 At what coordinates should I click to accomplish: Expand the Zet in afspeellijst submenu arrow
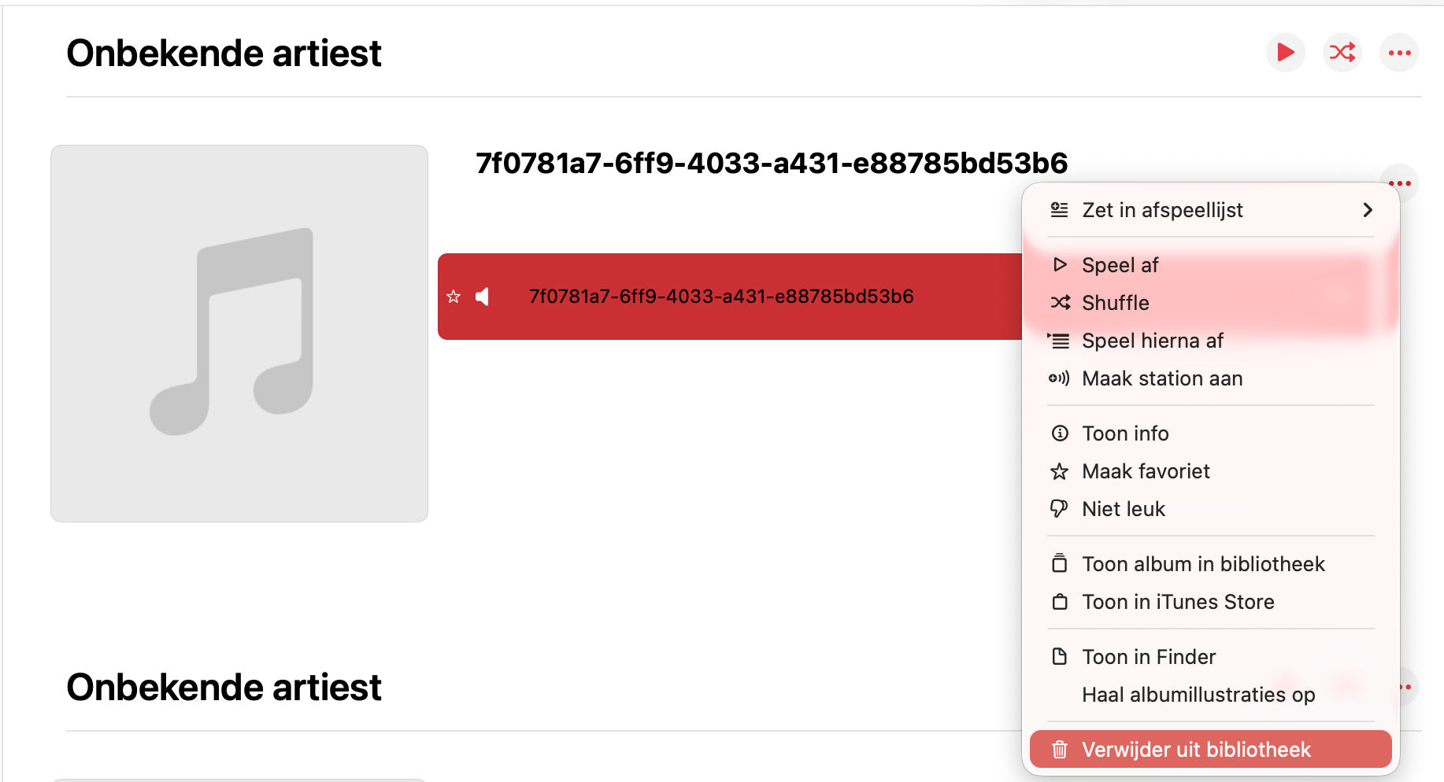point(1368,210)
